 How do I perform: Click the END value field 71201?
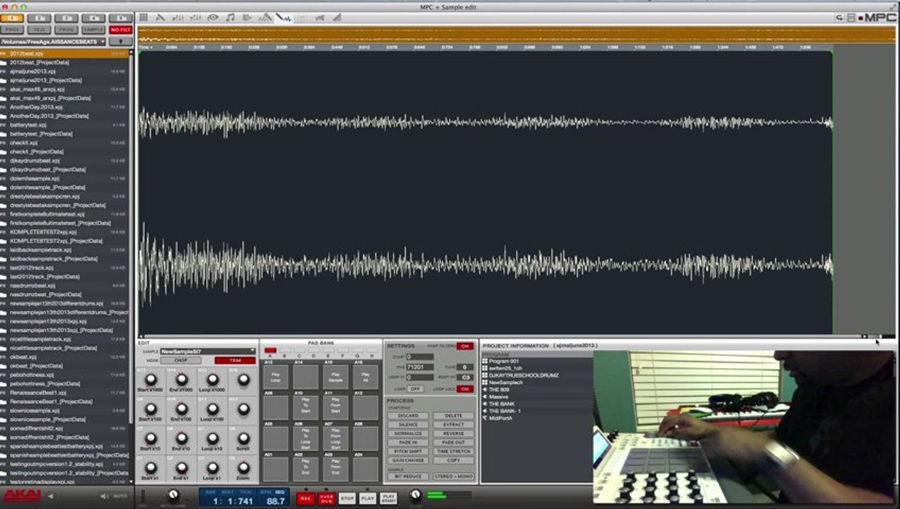tap(420, 367)
